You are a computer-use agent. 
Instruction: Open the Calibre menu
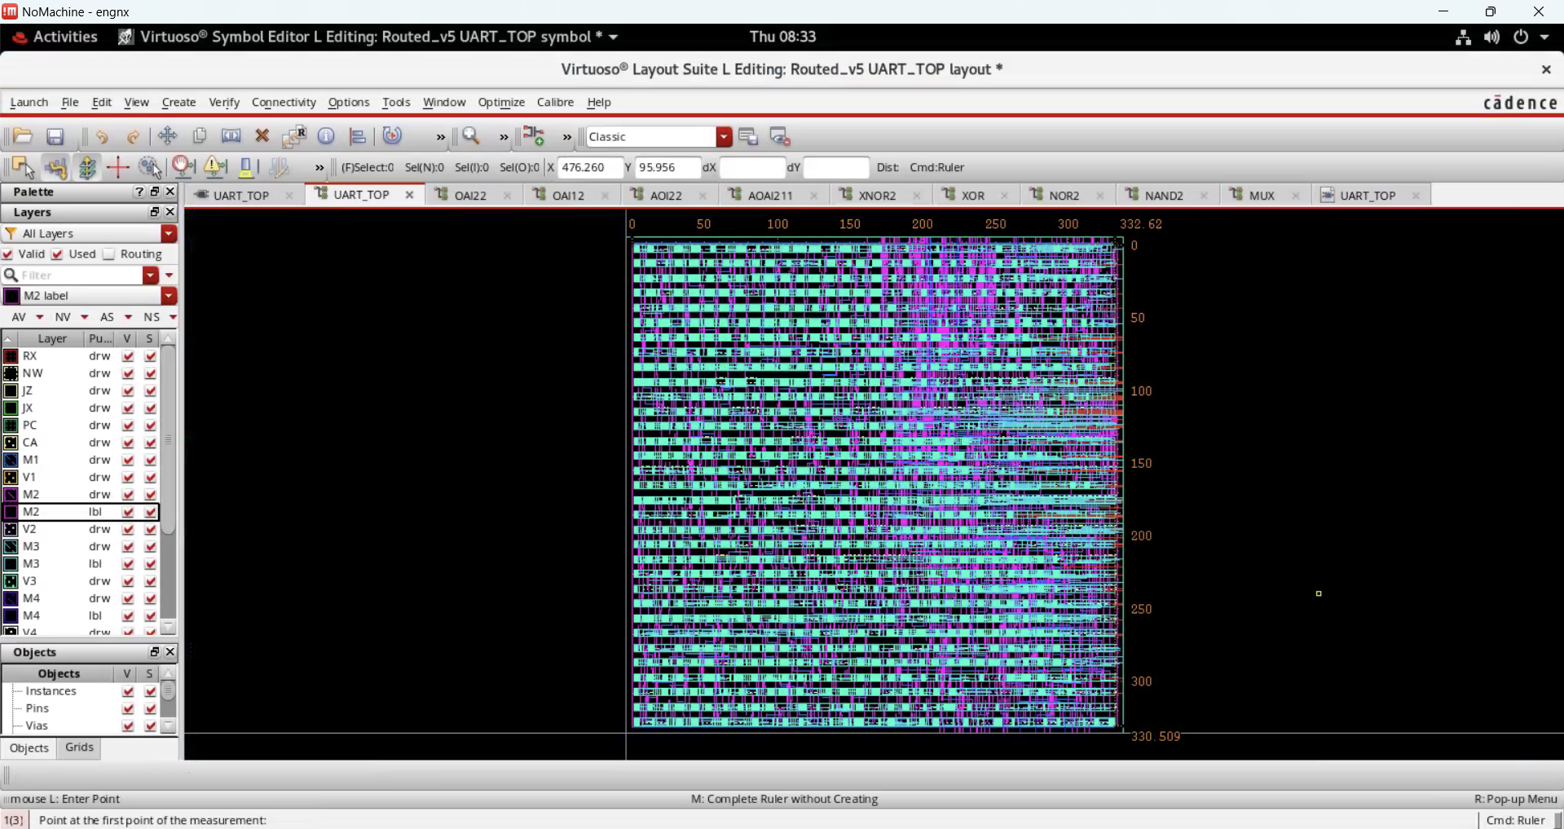pos(555,103)
